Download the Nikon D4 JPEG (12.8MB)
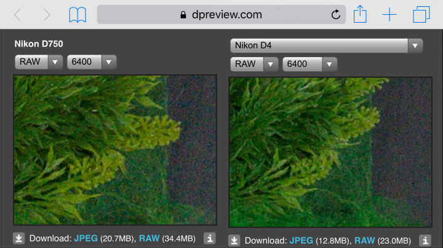Viewport: 443px width, 248px height. pos(301,241)
